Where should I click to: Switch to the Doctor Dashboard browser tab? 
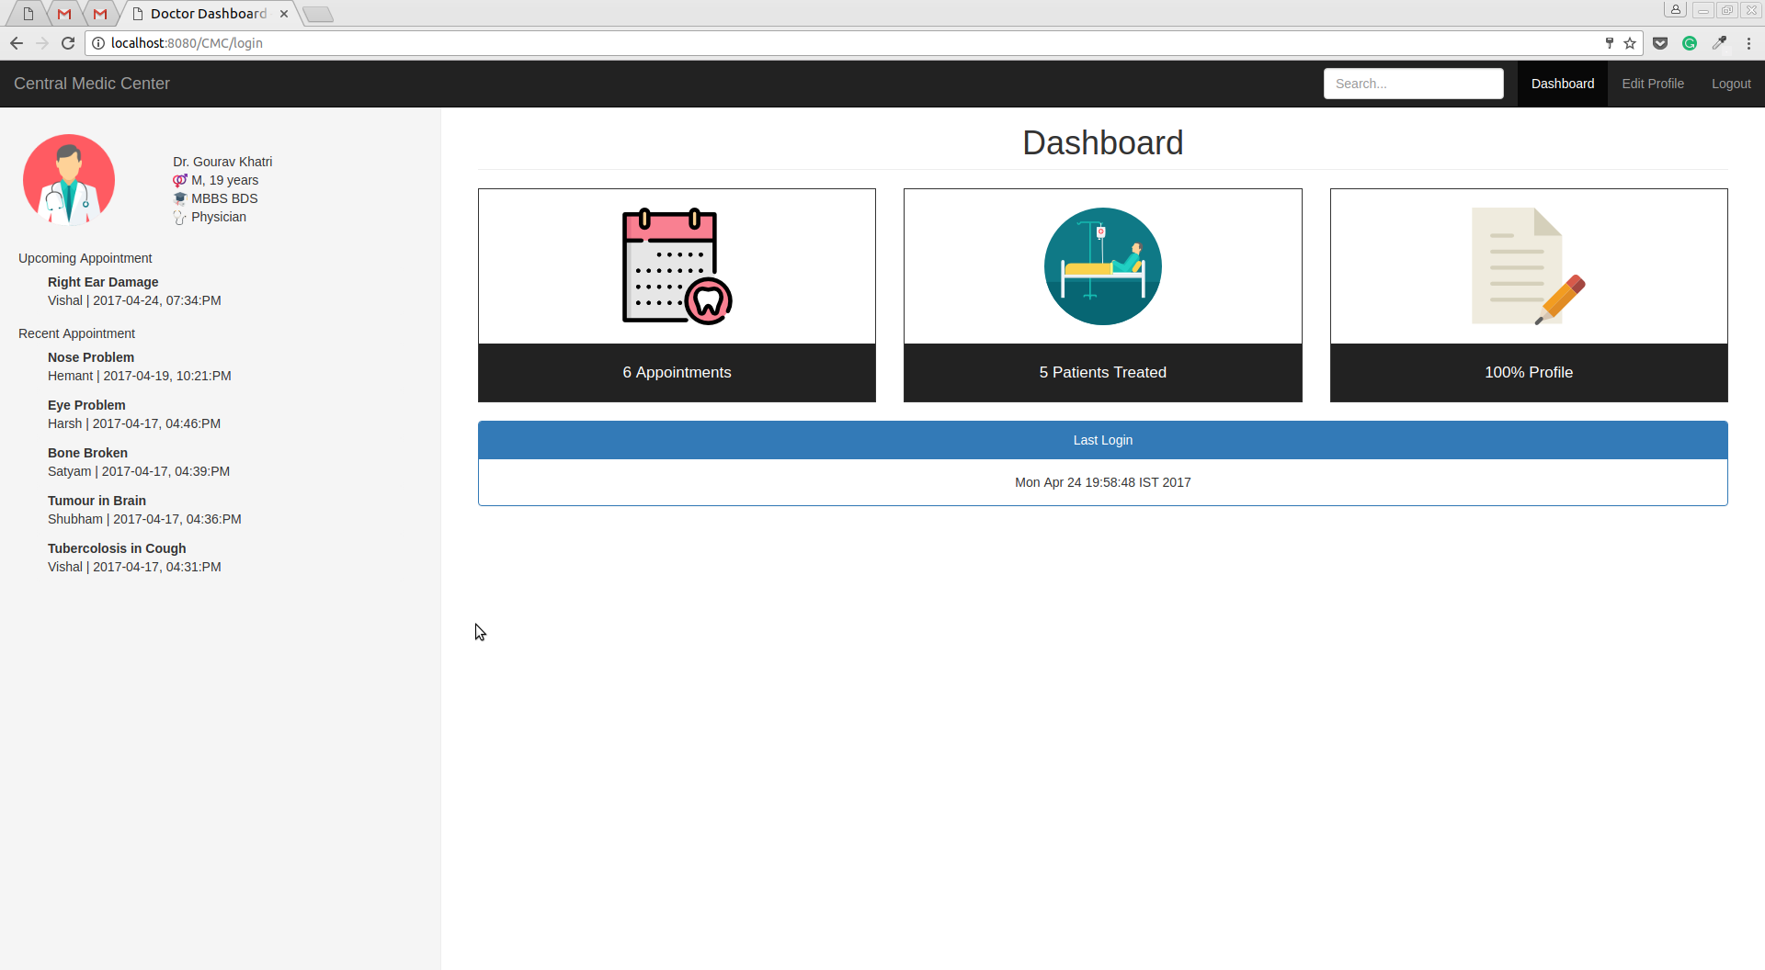click(x=209, y=14)
